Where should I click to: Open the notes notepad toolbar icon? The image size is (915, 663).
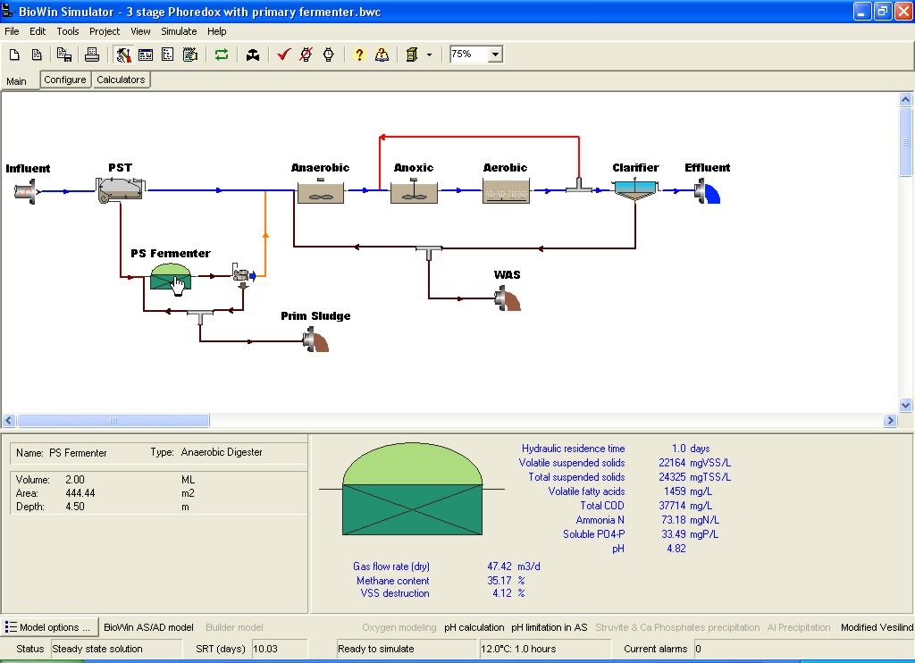(190, 55)
